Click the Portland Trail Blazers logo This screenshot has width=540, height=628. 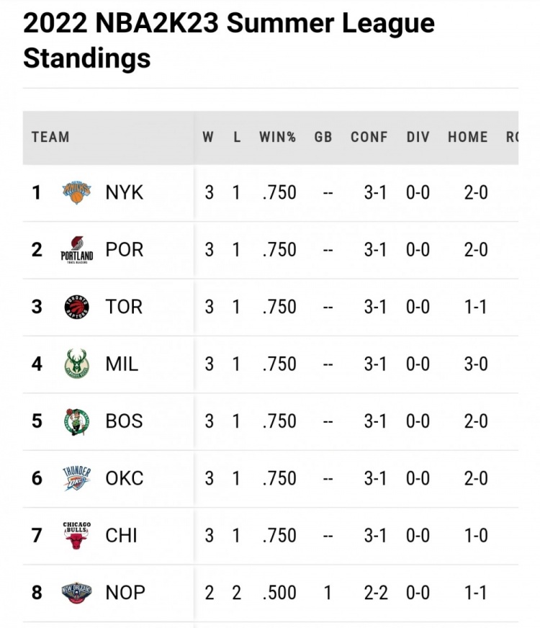pos(77,249)
